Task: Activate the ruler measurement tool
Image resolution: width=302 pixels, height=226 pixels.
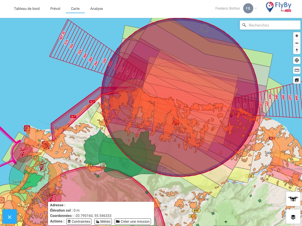Action: point(297,70)
